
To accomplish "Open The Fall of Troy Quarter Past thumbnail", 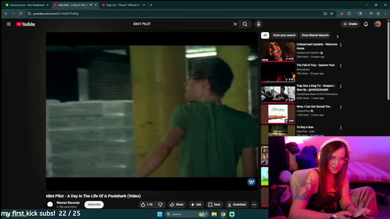I will click(x=278, y=72).
